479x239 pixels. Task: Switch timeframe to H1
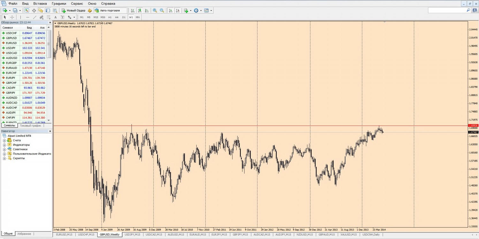[110, 17]
